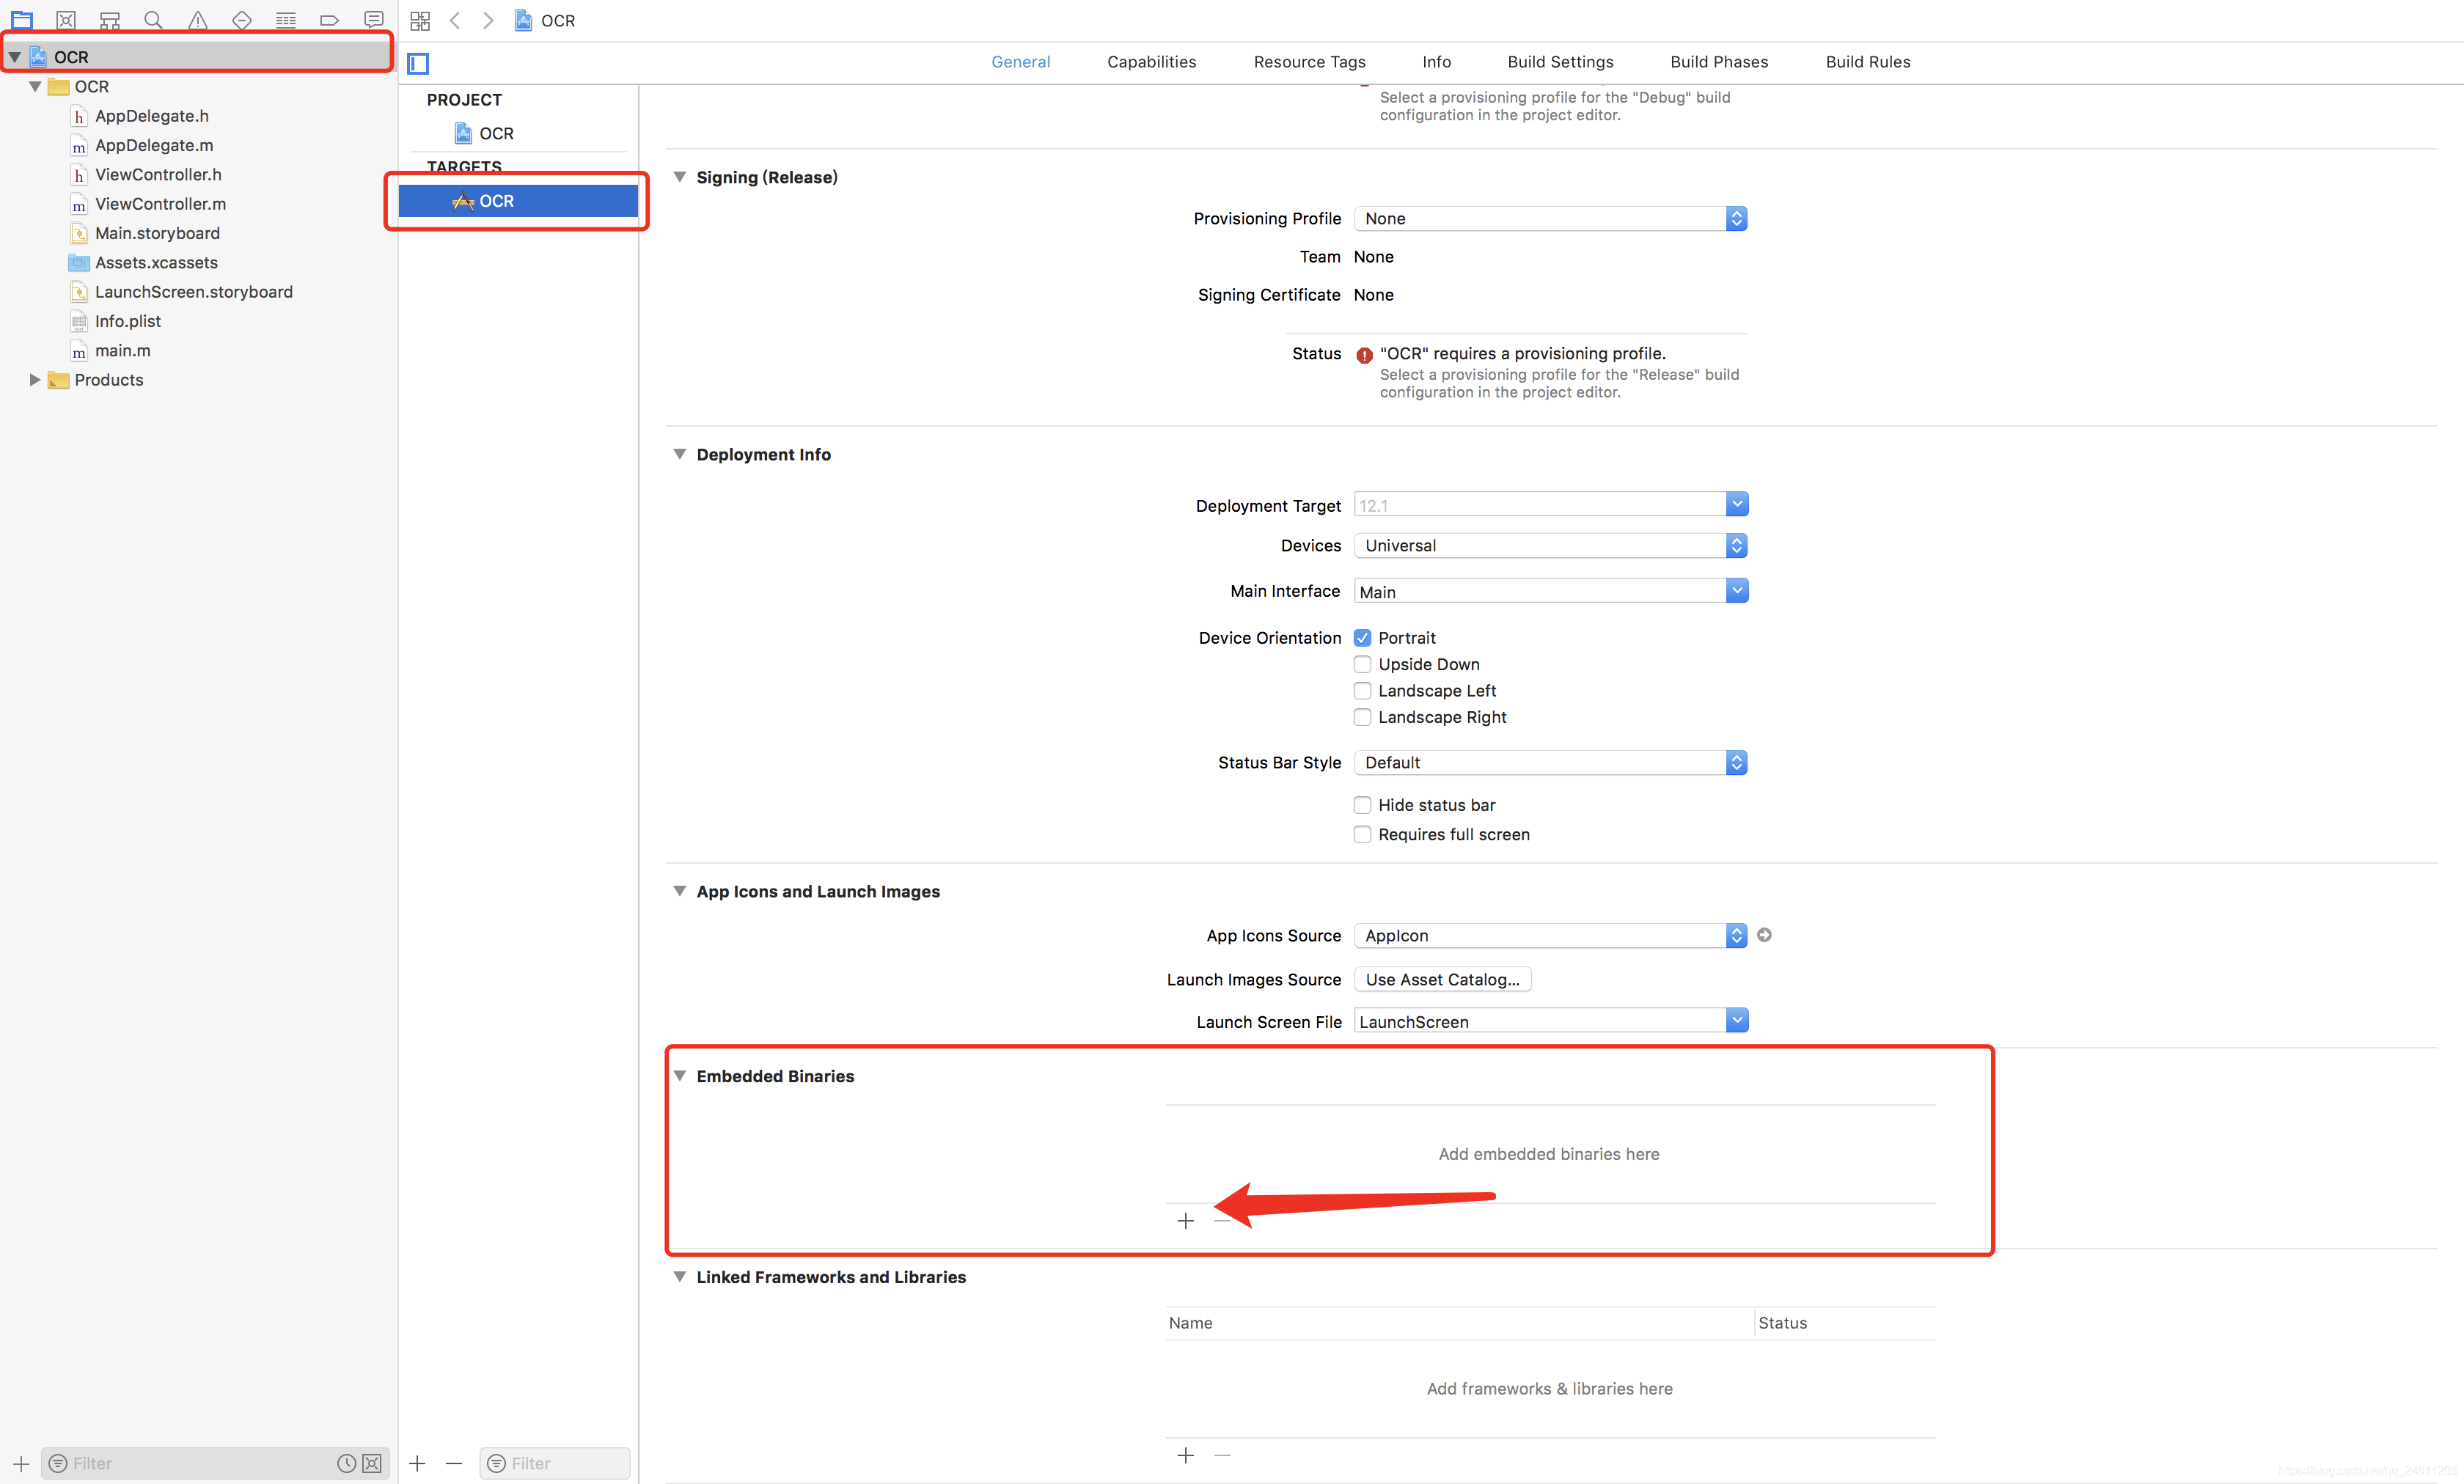Click the OCR project icon in jump bar
The image size is (2464, 1484).
pyautogui.click(x=523, y=20)
